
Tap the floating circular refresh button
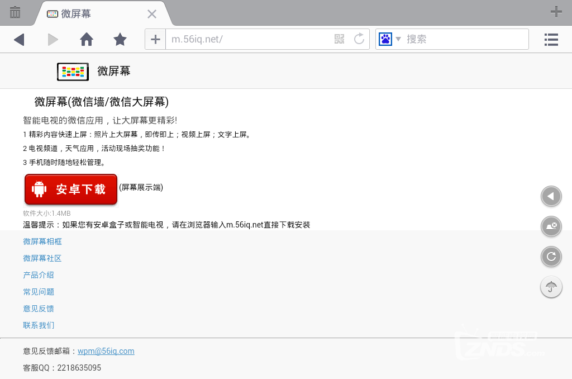[551, 257]
